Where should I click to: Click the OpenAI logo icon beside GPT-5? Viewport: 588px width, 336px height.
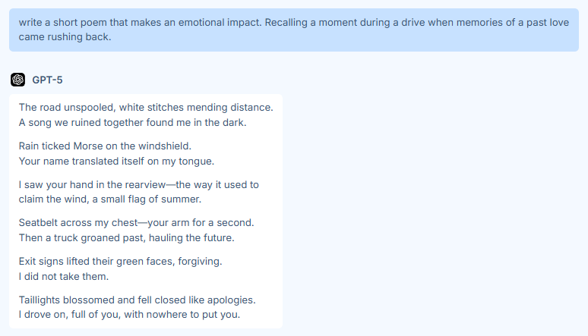pyautogui.click(x=18, y=80)
